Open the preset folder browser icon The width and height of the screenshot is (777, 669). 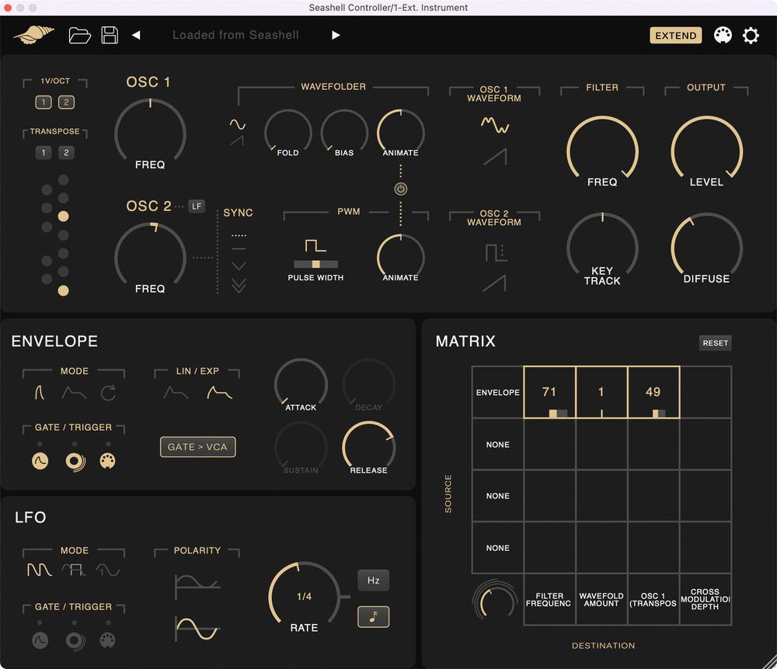[x=80, y=35]
